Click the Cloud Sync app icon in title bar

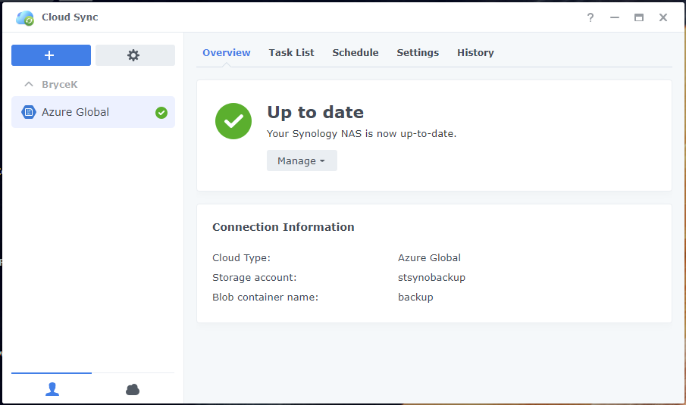pyautogui.click(x=24, y=17)
